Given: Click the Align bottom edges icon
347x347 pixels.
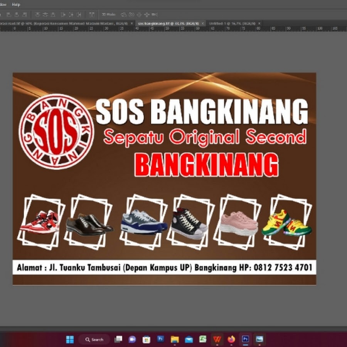Looking at the screenshot, I should pyautogui.click(x=53, y=15).
